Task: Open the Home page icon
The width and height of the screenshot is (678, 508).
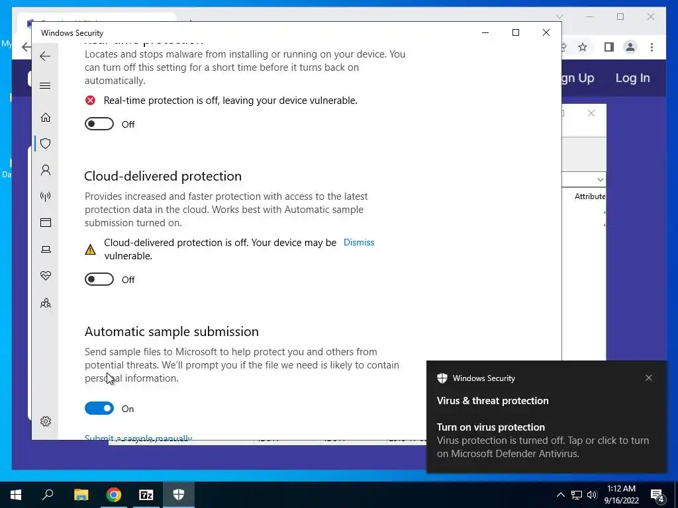Action: (46, 118)
